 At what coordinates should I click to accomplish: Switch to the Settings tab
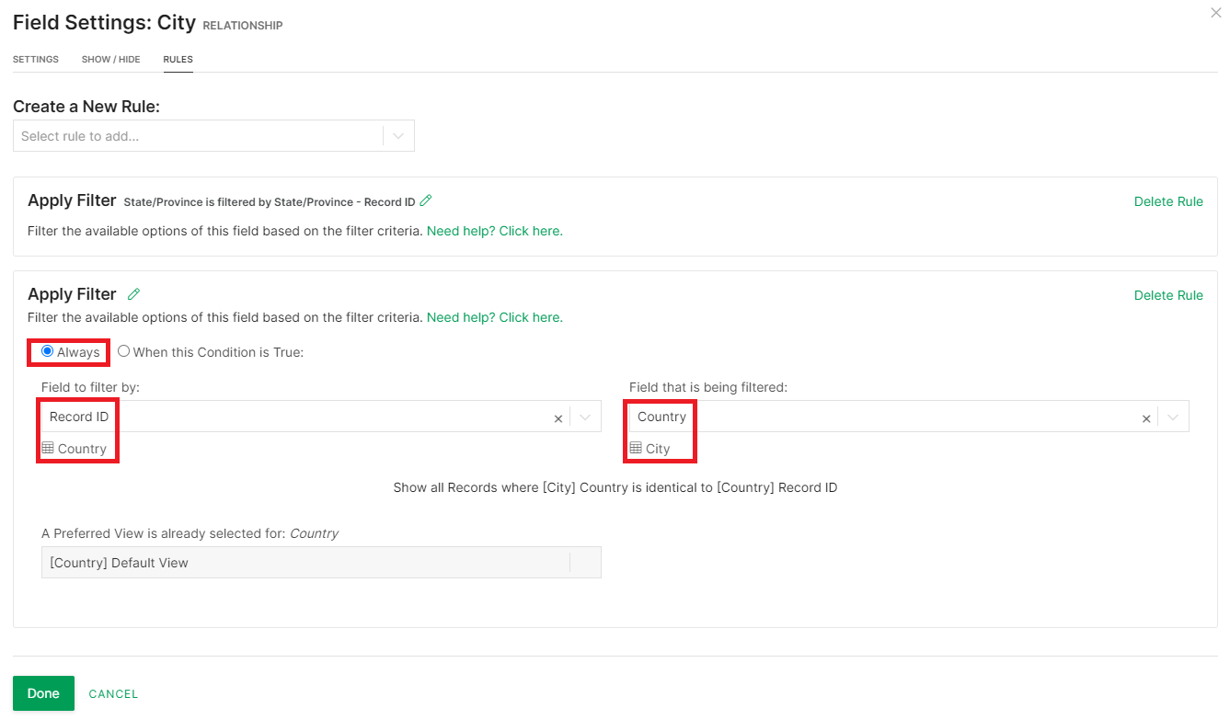36,59
